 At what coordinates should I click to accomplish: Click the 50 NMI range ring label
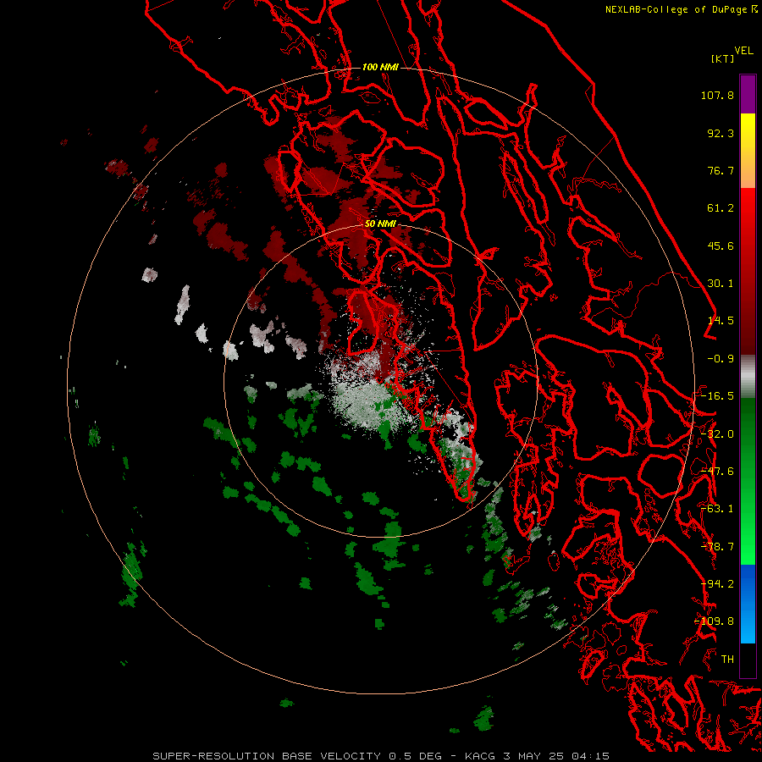pyautogui.click(x=380, y=224)
